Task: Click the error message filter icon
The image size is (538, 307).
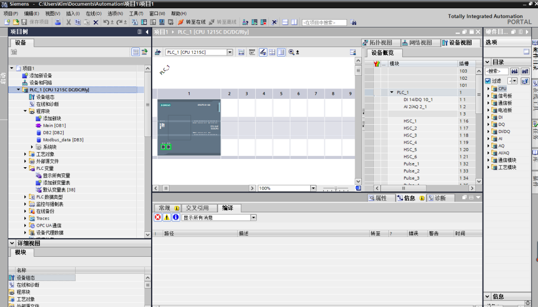Action: tap(158, 217)
